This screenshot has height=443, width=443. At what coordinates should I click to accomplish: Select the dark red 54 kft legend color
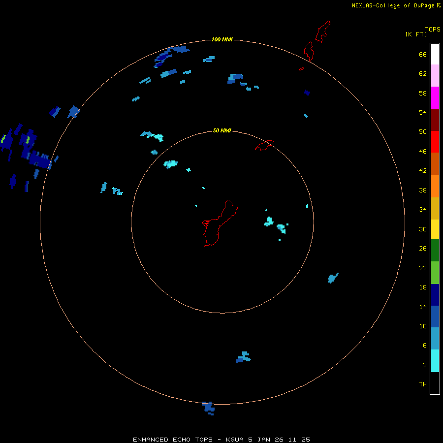click(x=435, y=120)
